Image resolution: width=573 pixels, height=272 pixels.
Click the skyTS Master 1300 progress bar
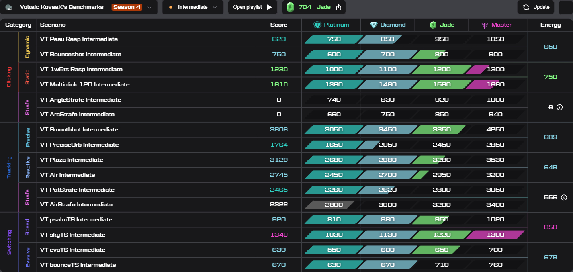[x=495, y=235]
